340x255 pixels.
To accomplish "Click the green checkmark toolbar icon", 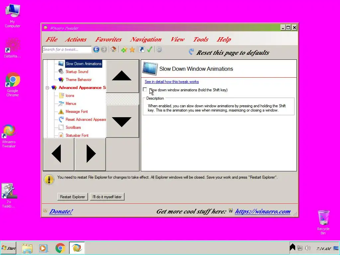I will (x=149, y=49).
